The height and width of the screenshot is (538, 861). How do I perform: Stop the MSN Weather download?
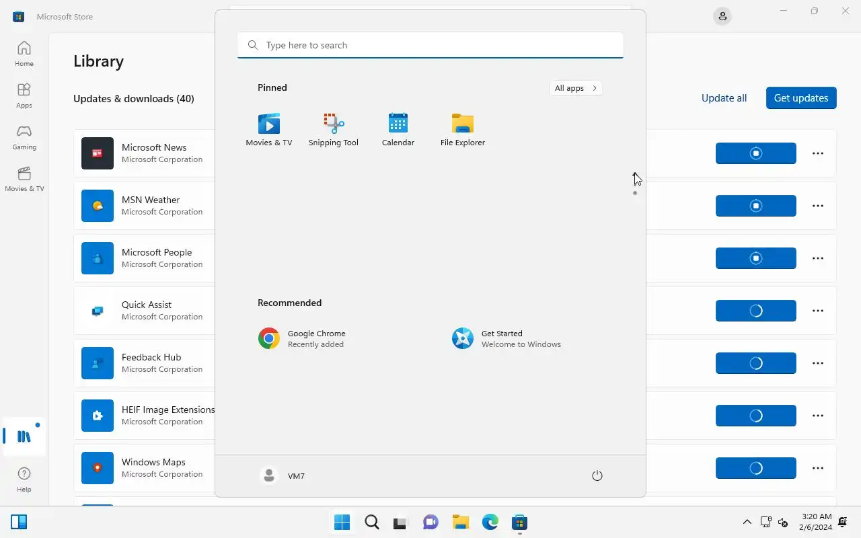click(756, 206)
